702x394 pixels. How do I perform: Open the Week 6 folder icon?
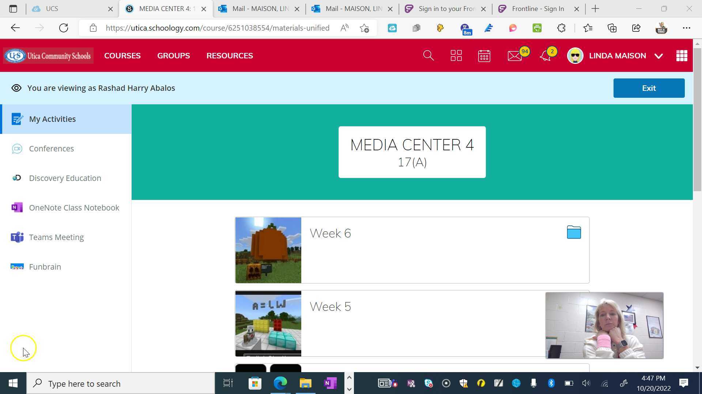tap(573, 232)
